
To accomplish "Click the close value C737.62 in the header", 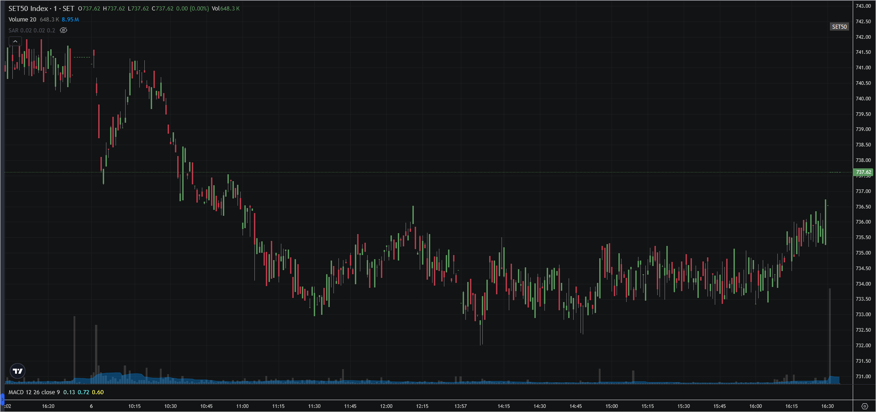I will pos(163,9).
